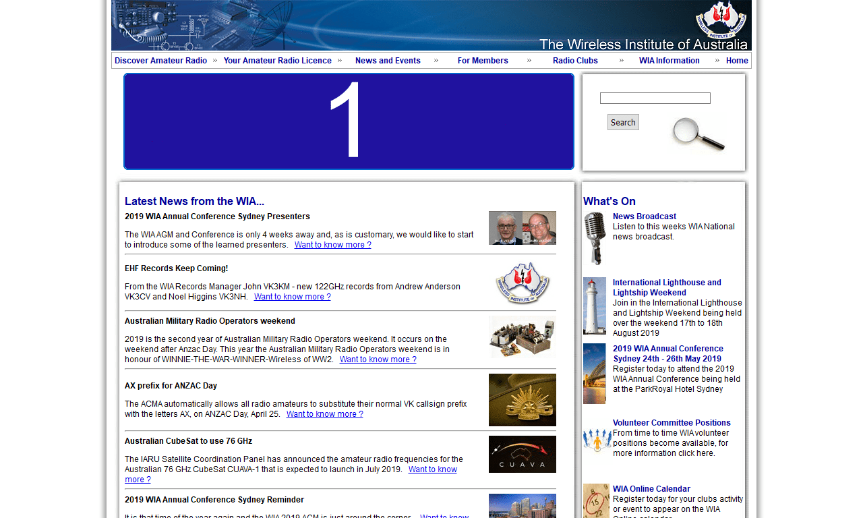Click the WIA logo in header

point(721,19)
